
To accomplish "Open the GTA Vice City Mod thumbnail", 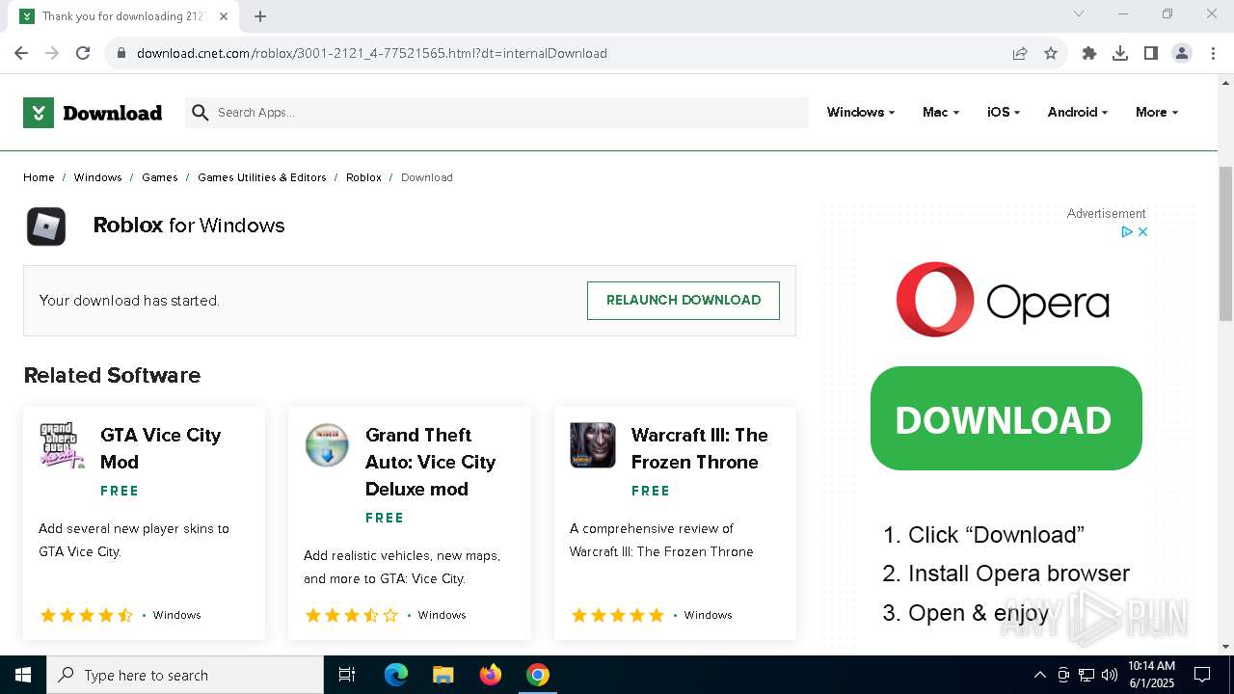I will (62, 445).
